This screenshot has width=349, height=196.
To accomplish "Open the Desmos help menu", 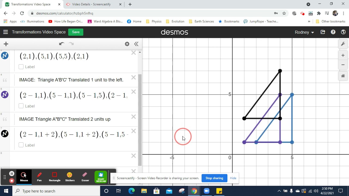I will (333, 32).
